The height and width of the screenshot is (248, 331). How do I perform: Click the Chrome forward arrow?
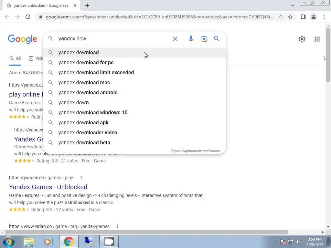point(17,17)
